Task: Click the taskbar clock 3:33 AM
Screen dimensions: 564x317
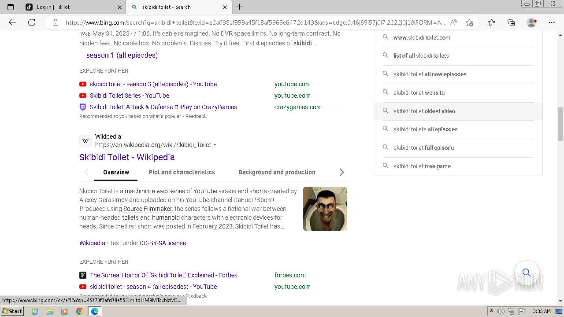Action: (x=542, y=311)
